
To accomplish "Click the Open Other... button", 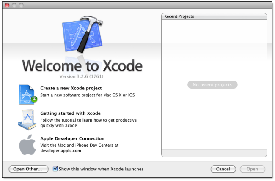I will [29, 169].
